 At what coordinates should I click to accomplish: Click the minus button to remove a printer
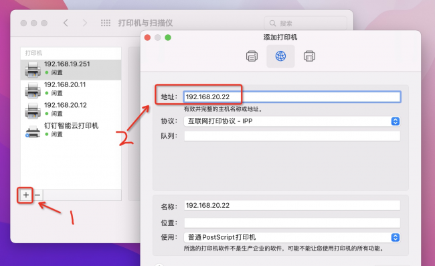pos(37,195)
